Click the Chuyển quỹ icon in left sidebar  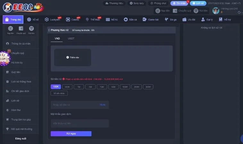[21, 28]
